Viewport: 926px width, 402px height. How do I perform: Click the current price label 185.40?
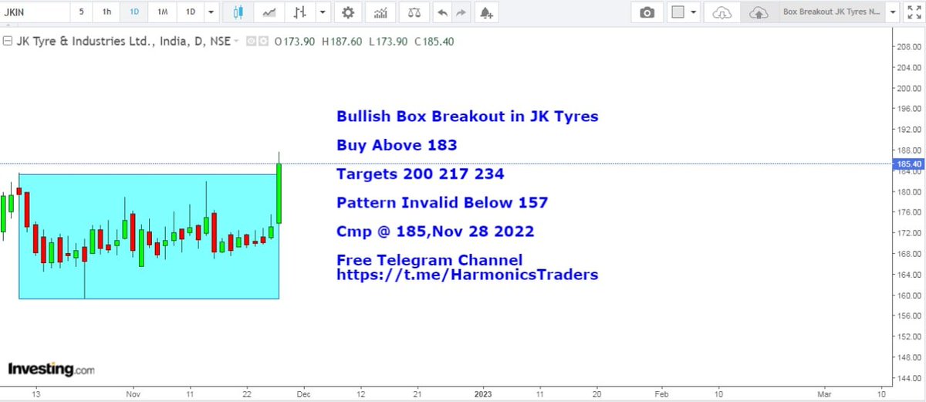coord(907,164)
